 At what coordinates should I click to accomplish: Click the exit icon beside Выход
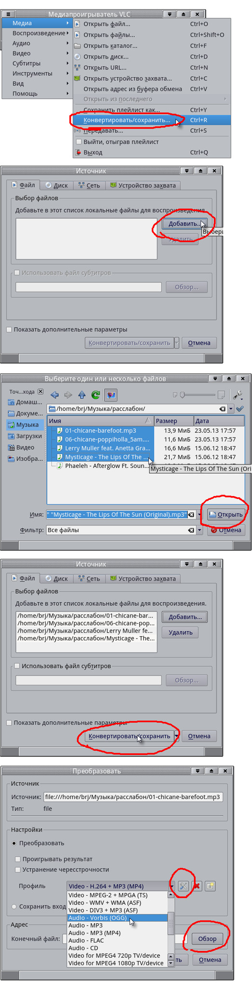pos(77,152)
